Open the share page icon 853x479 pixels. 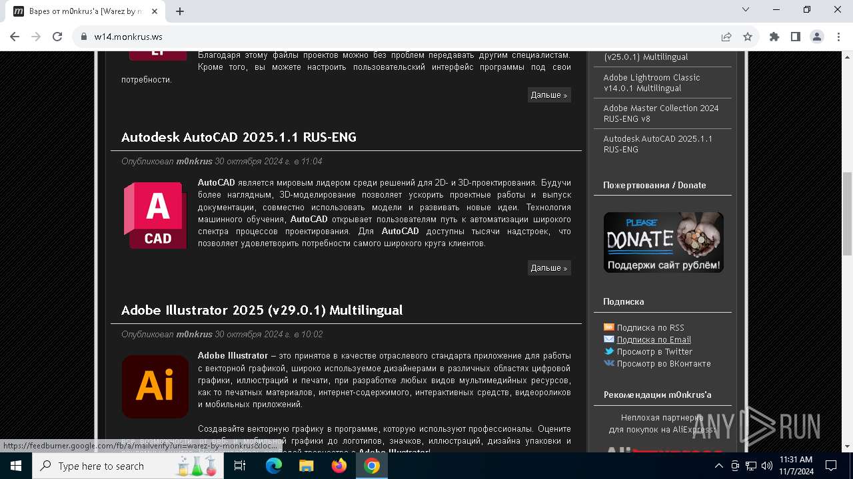coord(726,37)
